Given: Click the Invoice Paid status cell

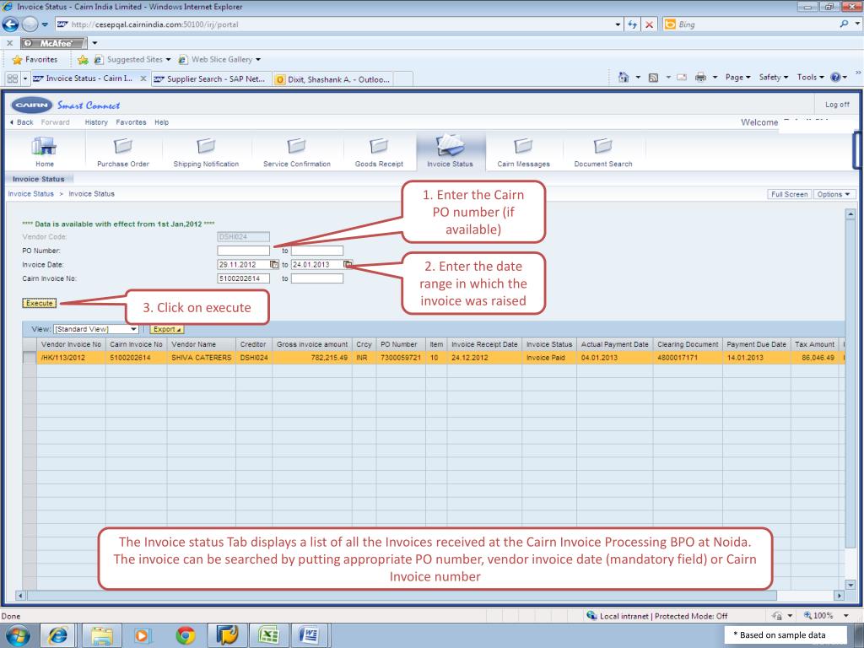Looking at the screenshot, I should (548, 358).
